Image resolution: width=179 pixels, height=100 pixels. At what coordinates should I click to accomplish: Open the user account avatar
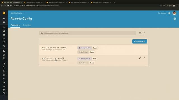tap(174, 13)
